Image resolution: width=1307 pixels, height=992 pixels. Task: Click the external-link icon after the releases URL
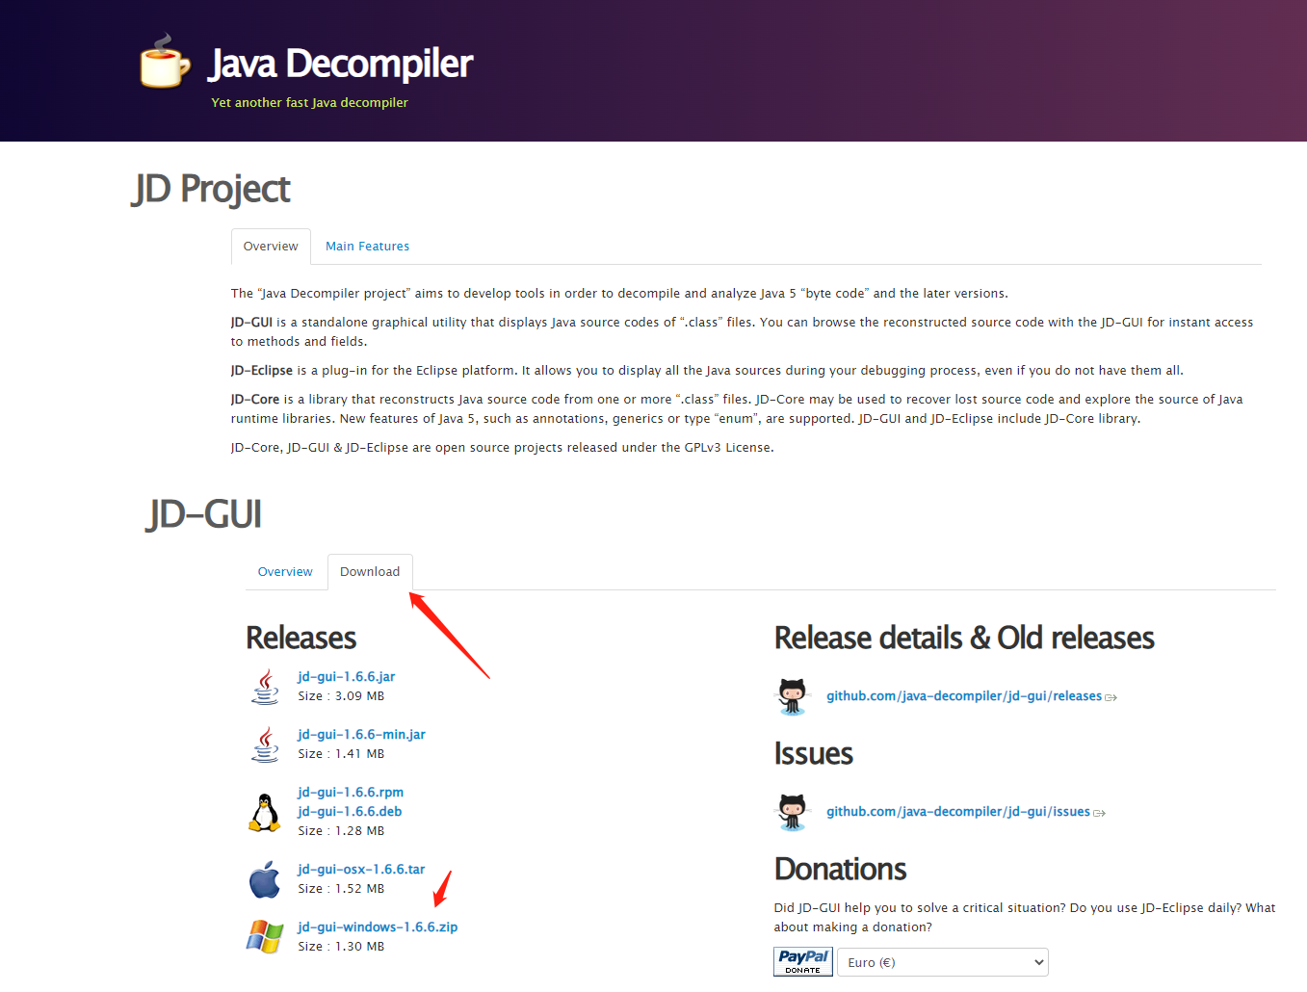click(x=1111, y=696)
